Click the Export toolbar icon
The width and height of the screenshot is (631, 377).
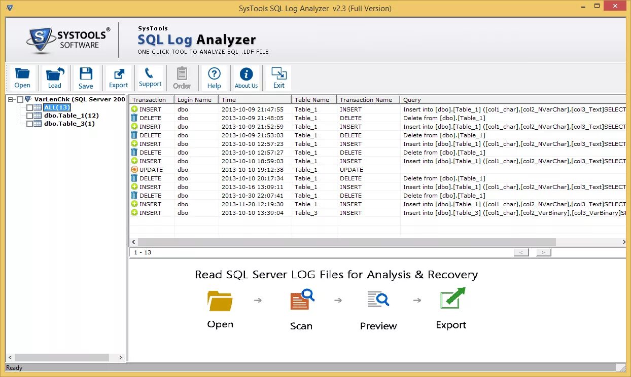click(x=118, y=78)
